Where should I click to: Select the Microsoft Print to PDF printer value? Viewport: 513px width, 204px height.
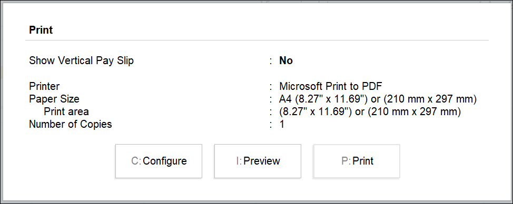[x=331, y=87]
